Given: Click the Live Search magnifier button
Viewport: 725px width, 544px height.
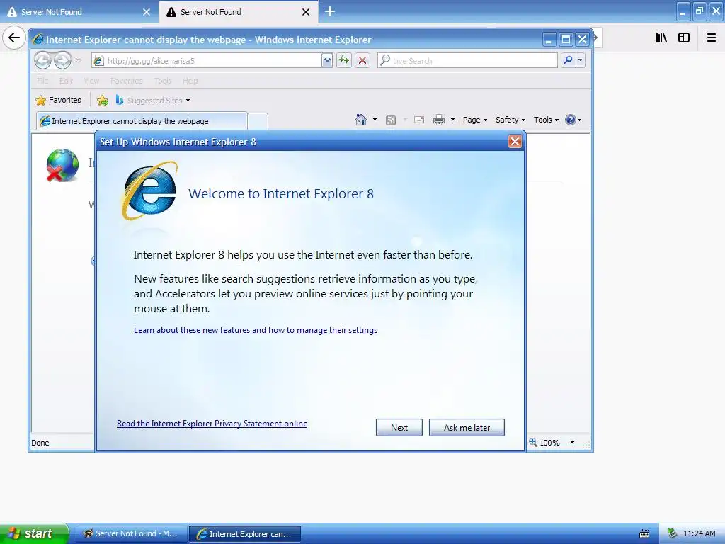Looking at the screenshot, I should pyautogui.click(x=568, y=61).
